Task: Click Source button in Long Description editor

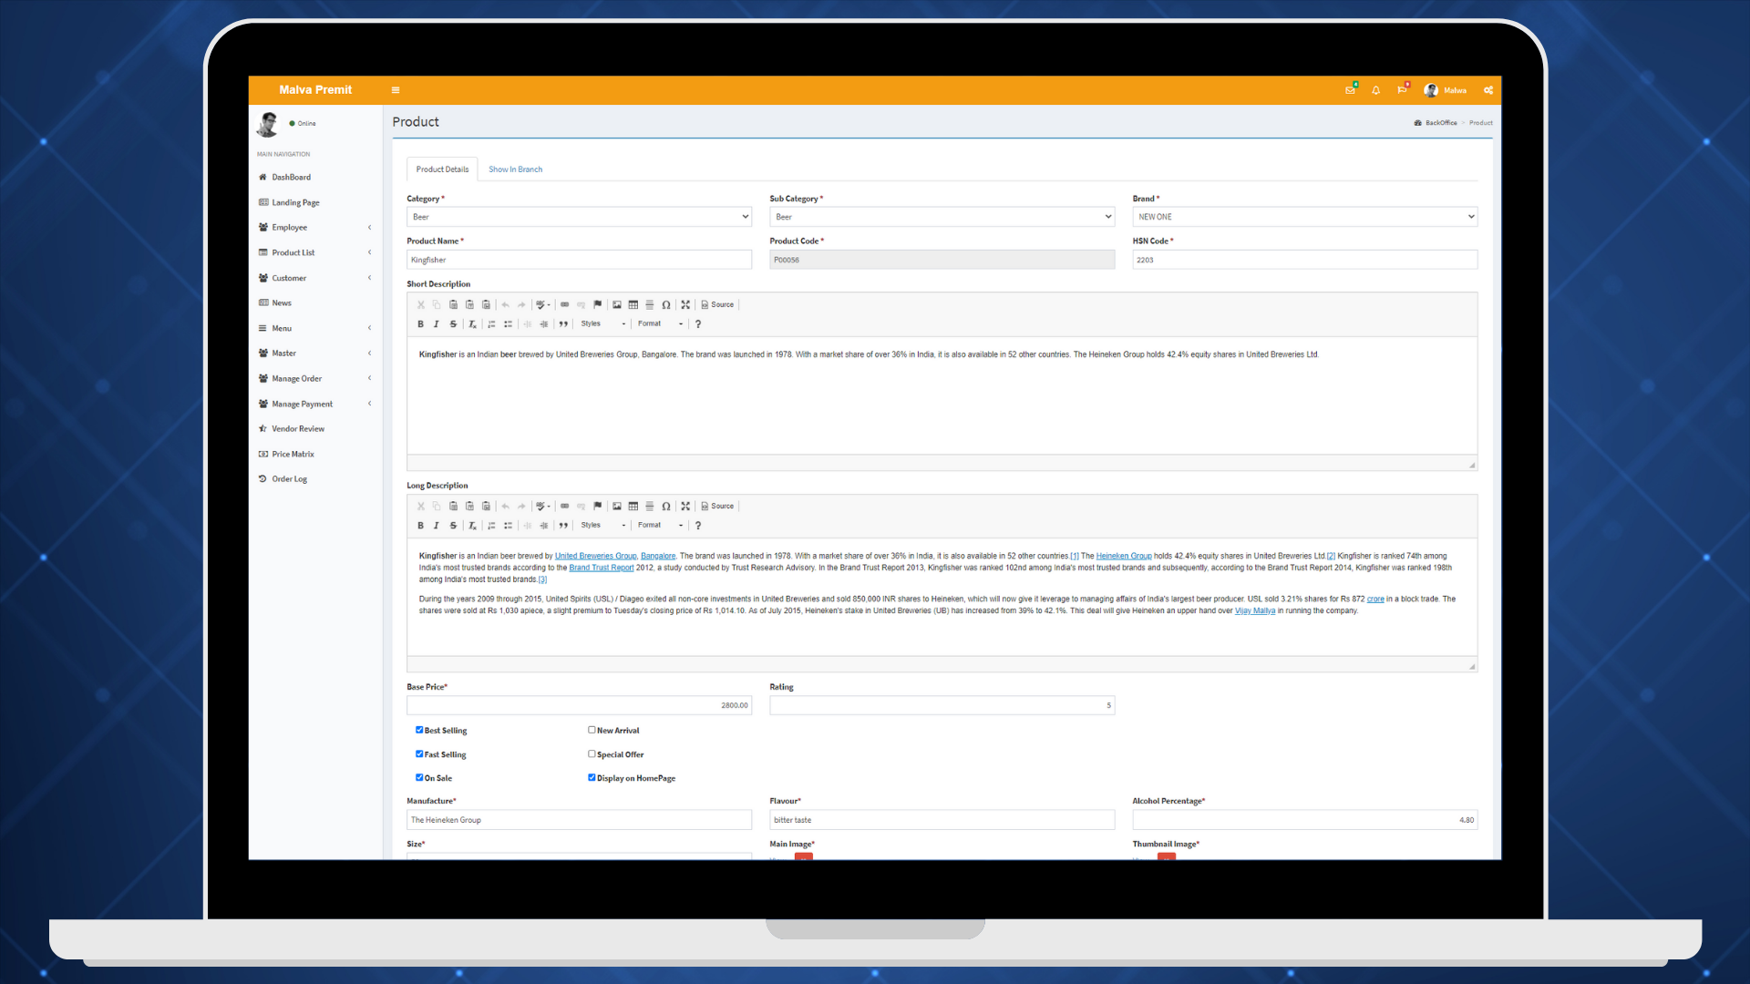Action: click(x=717, y=507)
